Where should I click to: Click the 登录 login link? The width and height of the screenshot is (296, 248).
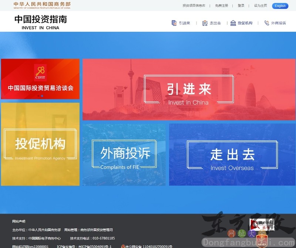[x=241, y=6]
